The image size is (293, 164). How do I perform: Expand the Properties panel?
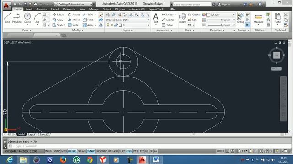pyautogui.click(x=217, y=30)
